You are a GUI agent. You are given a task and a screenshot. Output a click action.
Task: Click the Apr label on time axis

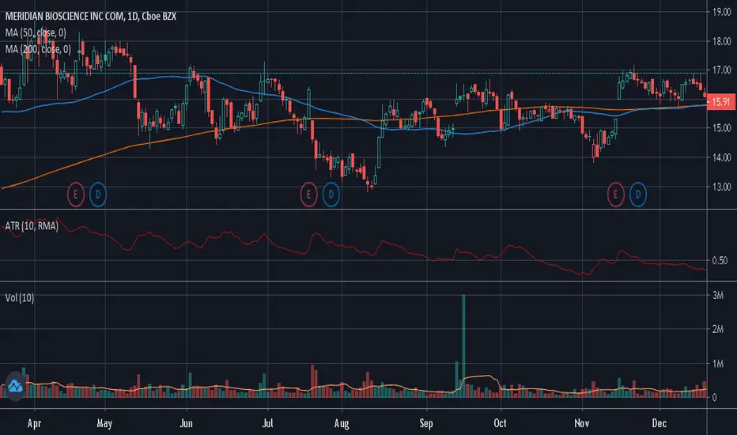coord(34,424)
